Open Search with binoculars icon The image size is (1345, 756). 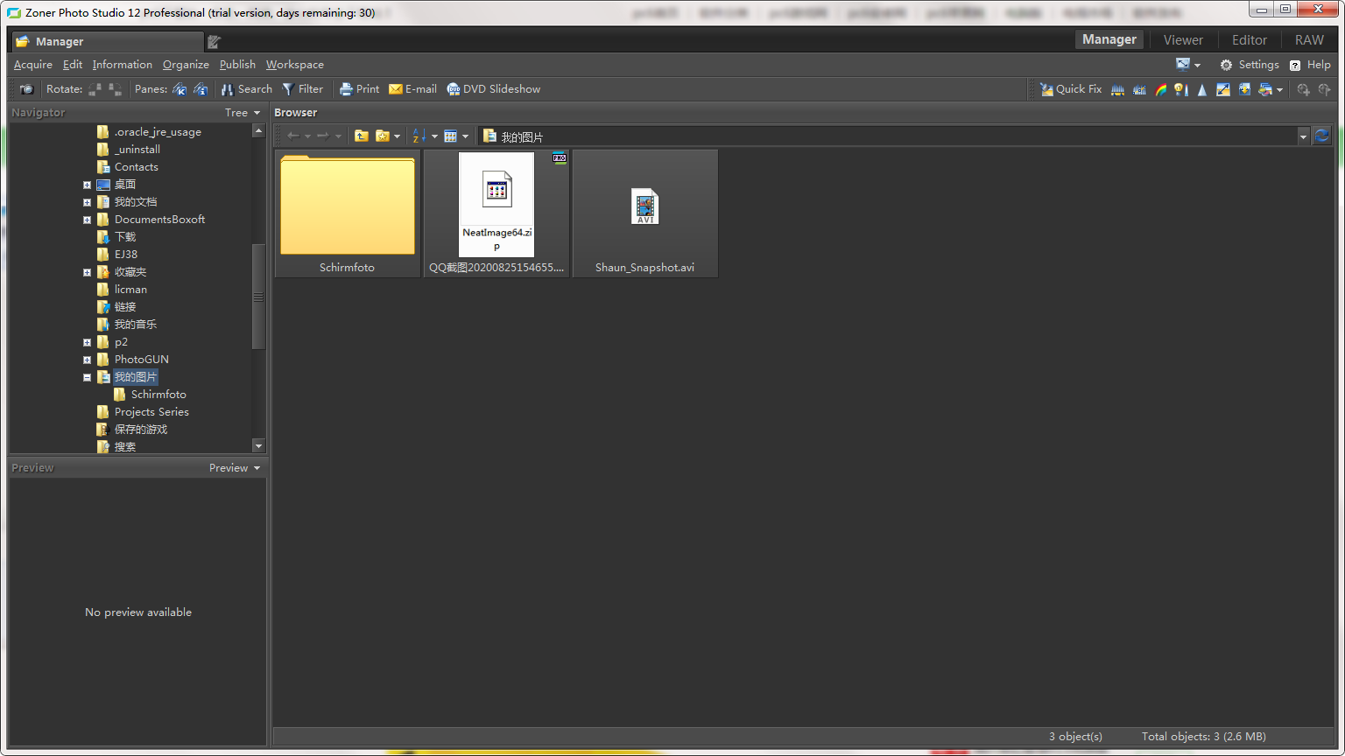pyautogui.click(x=246, y=89)
